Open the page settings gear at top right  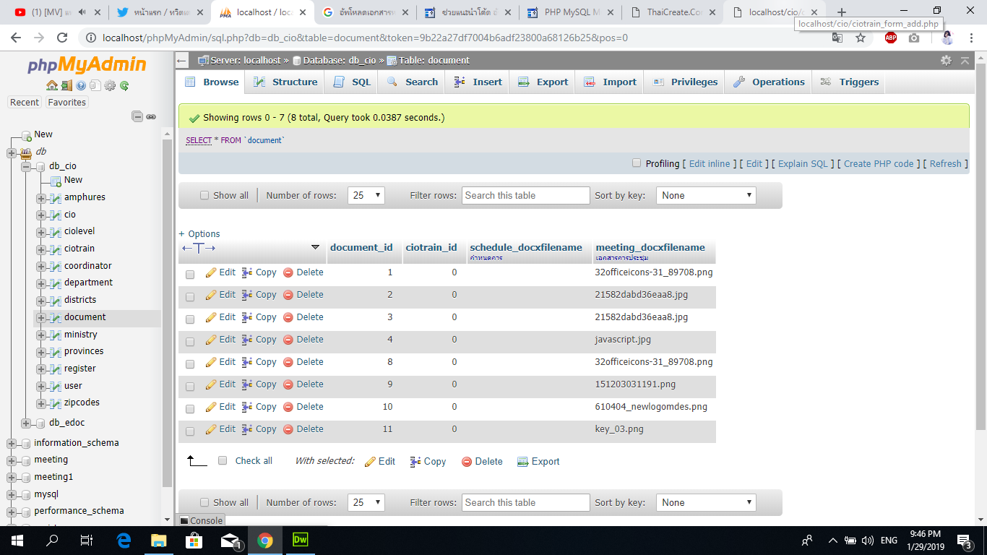[946, 61]
